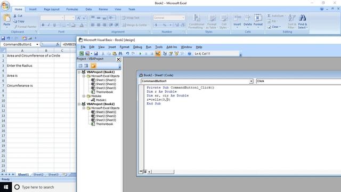The width and height of the screenshot is (341, 192).
Task: Save workbook from Excel quick access toolbar
Action: (3, 38)
